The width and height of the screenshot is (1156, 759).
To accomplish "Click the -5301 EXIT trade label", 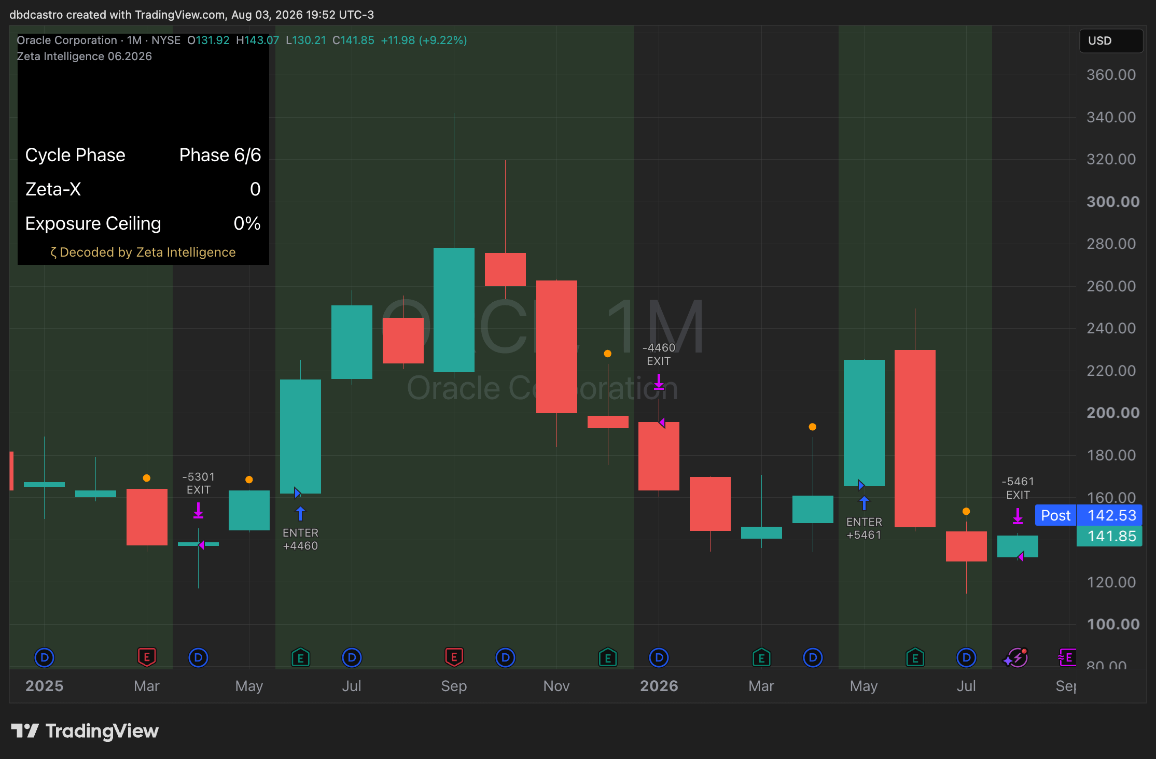I will tap(199, 483).
